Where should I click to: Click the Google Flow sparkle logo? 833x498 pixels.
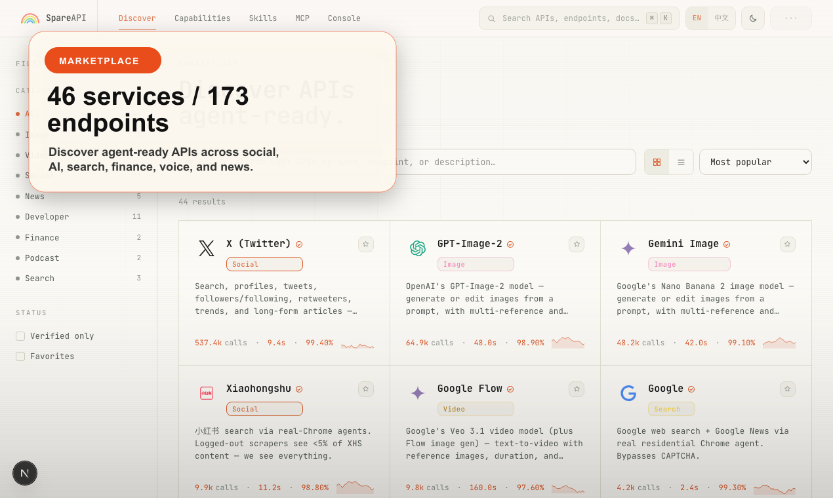pos(418,393)
